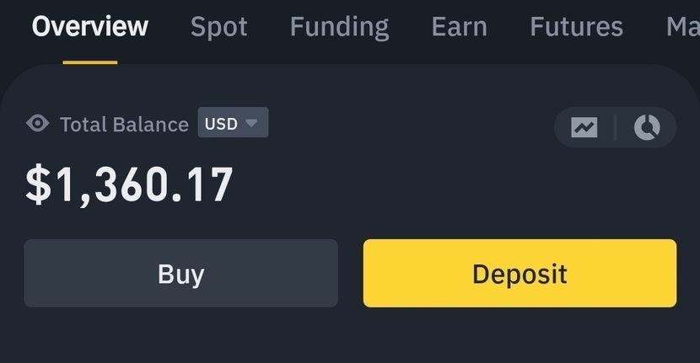Hide the total balance with the eye icon
Viewport: 700px width, 363px height.
[x=37, y=124]
